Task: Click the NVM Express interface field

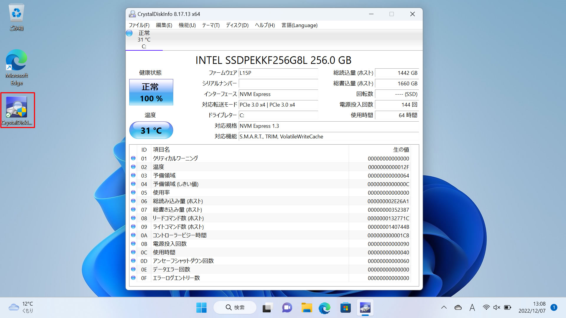Action: coord(278,94)
